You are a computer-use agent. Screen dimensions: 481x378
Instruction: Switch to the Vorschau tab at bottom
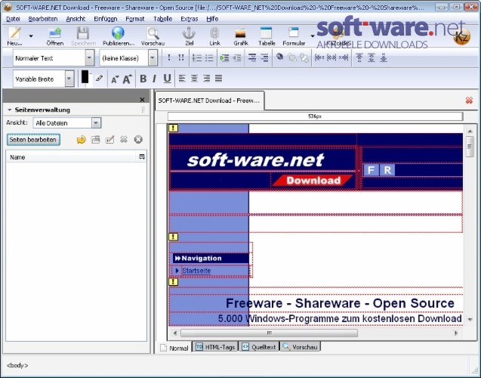pyautogui.click(x=301, y=347)
